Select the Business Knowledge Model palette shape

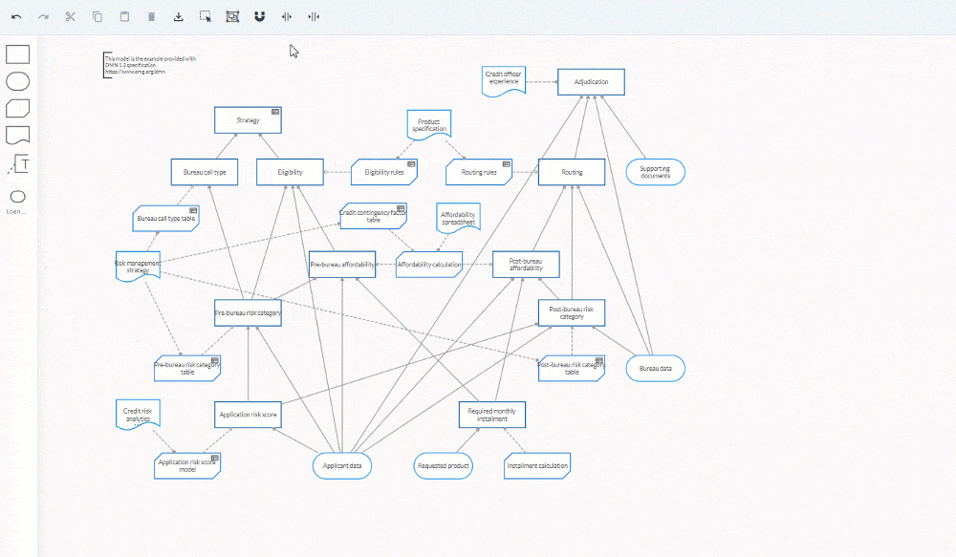pyautogui.click(x=17, y=109)
